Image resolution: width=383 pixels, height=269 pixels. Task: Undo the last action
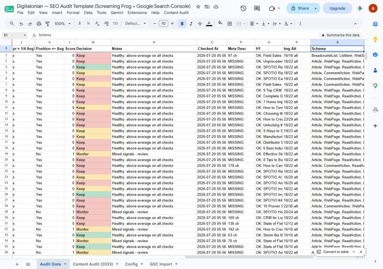pyautogui.click(x=21, y=24)
